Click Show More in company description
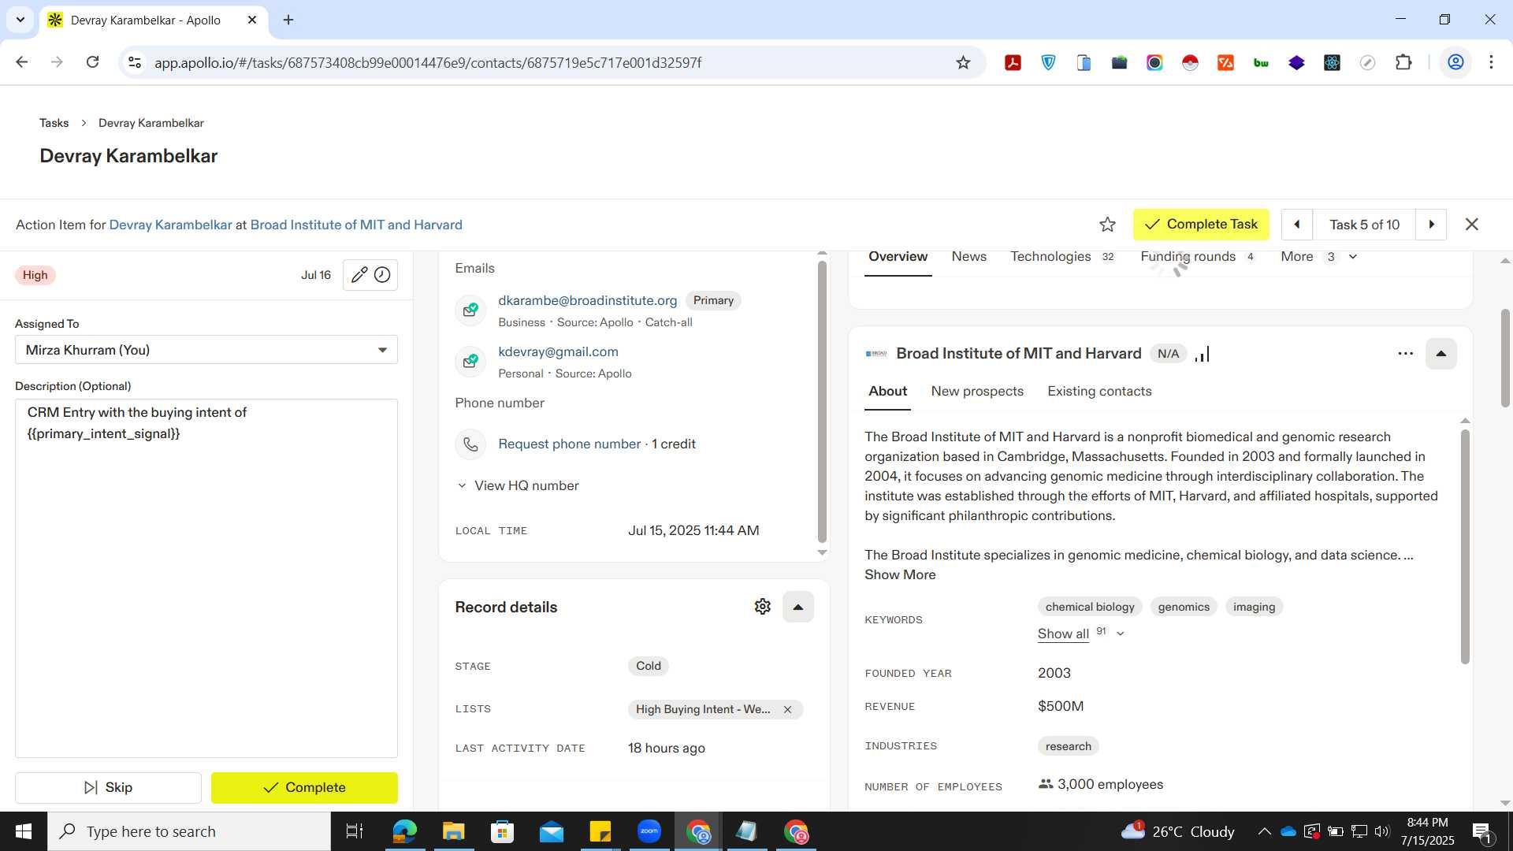Screen dimensions: 1513x851 point(900,575)
